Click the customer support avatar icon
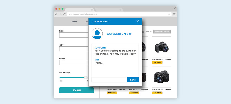The image size is (231, 104). pyautogui.click(x=97, y=34)
